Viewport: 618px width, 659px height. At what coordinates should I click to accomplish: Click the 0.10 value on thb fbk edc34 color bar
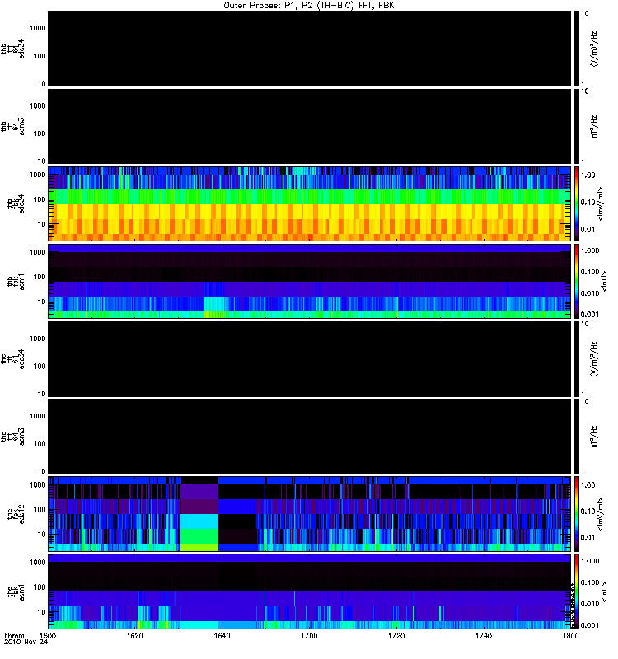588,202
